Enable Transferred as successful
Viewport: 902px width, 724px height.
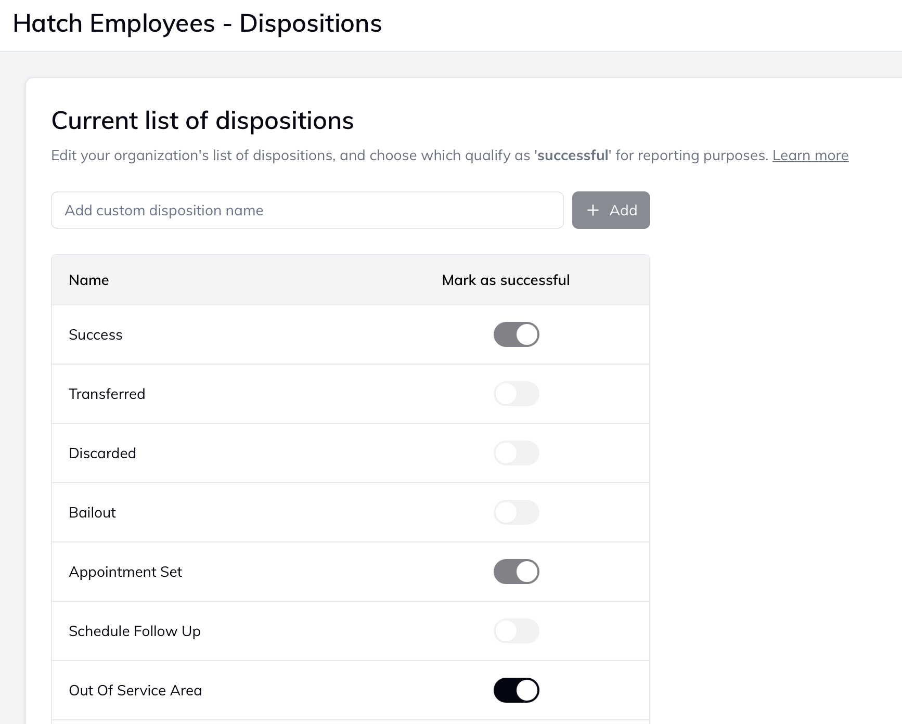pos(516,394)
